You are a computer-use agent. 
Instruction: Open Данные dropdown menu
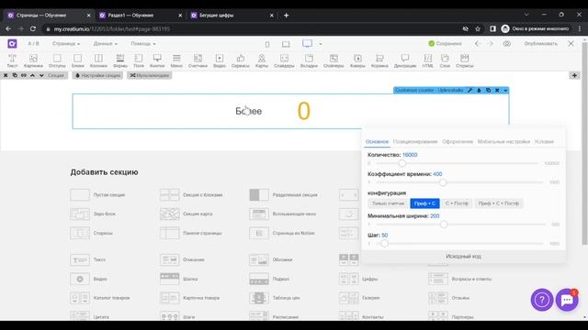pos(105,44)
